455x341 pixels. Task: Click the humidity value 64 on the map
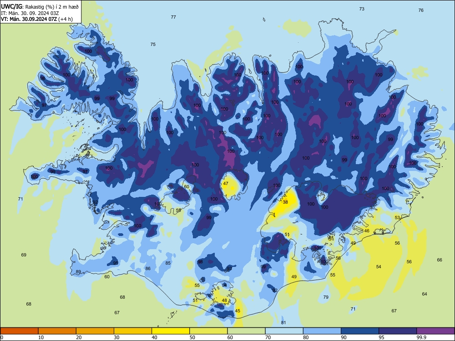click(x=425, y=294)
